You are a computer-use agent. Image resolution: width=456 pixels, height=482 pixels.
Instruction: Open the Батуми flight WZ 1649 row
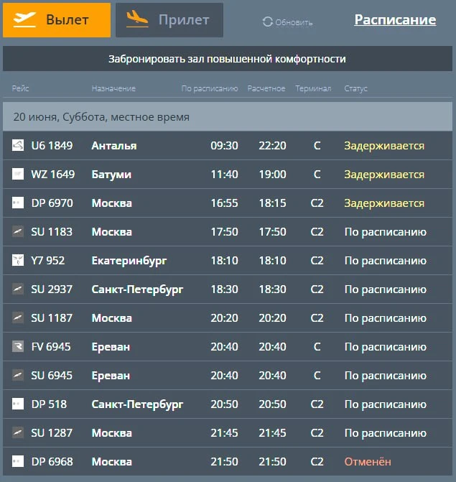click(x=228, y=175)
